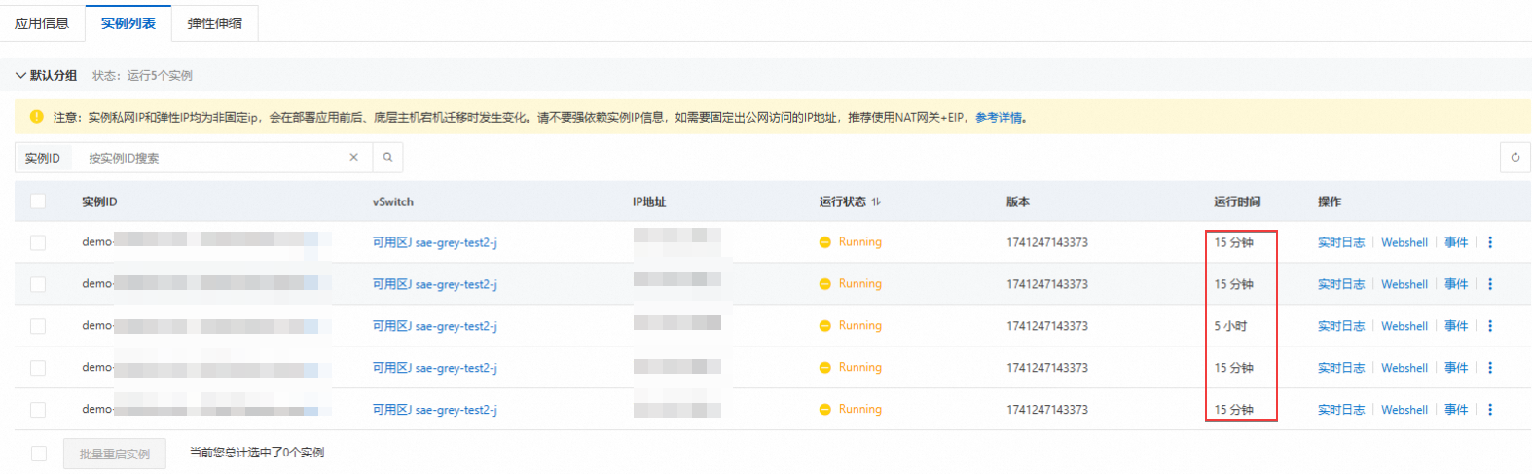Viewport: 1532px width, 474px height.
Task: Switch to the 应用信息 tab
Action: 42,23
